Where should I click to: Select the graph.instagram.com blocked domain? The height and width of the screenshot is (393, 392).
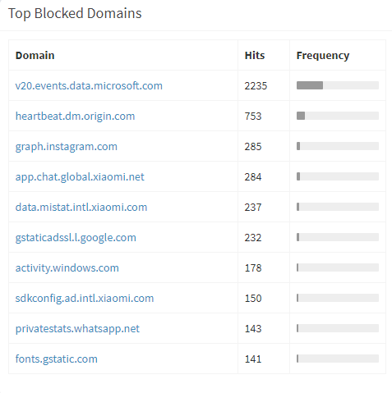click(x=67, y=146)
